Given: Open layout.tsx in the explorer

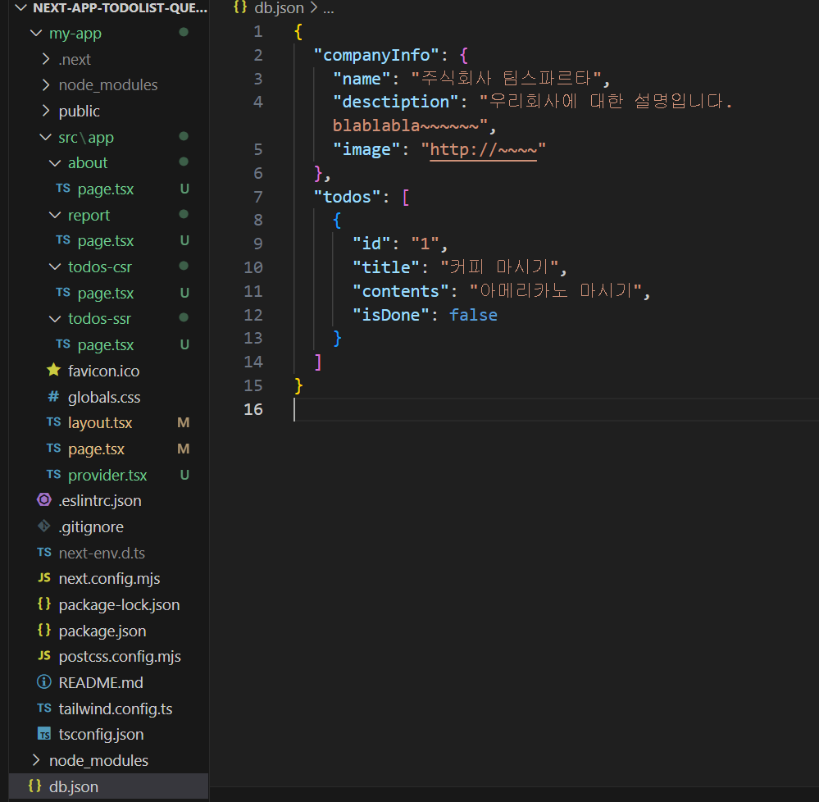Looking at the screenshot, I should [x=100, y=422].
